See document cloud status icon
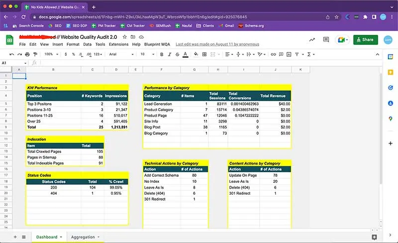The height and width of the screenshot is (243, 398). tap(141, 37)
